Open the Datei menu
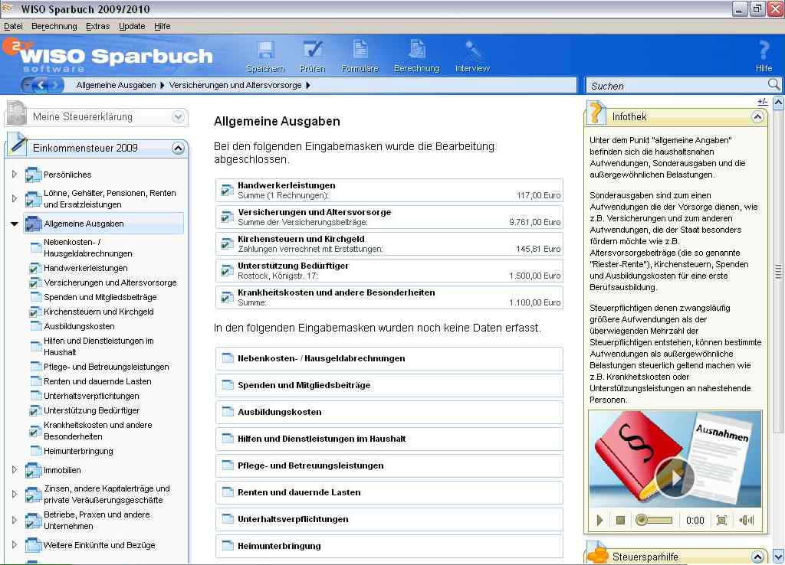The image size is (785, 565). click(x=13, y=25)
